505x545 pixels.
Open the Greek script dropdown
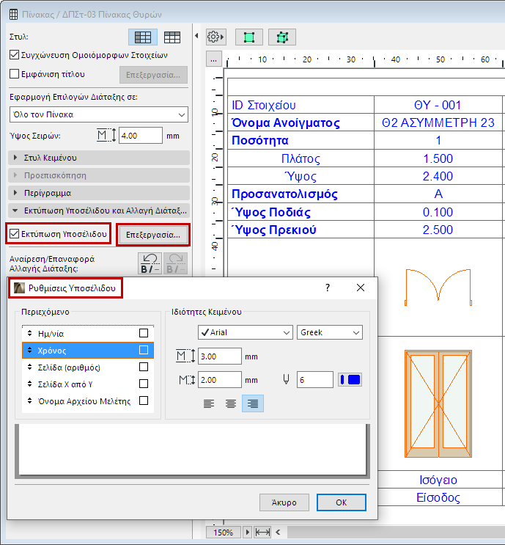pos(330,332)
